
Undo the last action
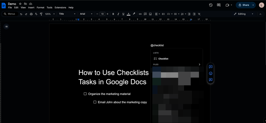tap(21, 14)
